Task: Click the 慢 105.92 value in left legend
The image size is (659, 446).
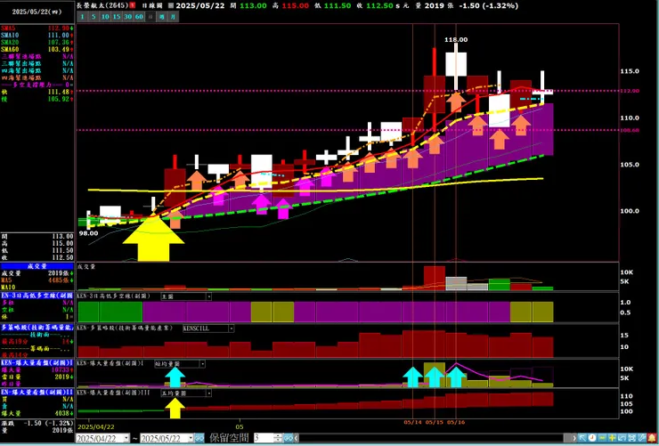Action: click(x=61, y=99)
